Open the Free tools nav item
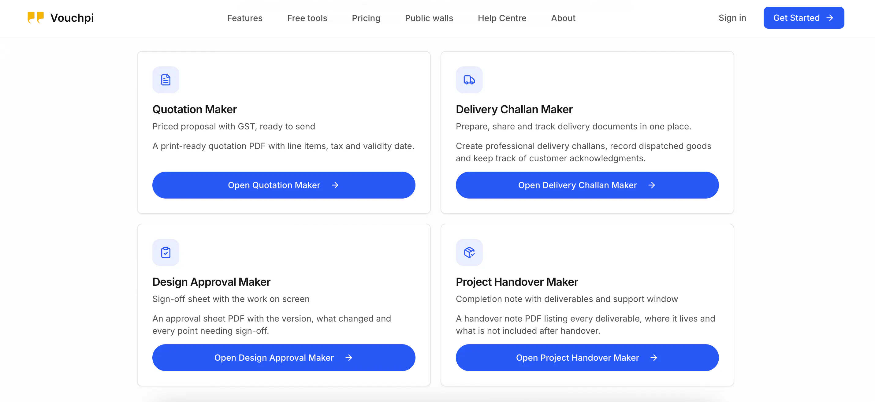This screenshot has height=402, width=875. pyautogui.click(x=307, y=18)
